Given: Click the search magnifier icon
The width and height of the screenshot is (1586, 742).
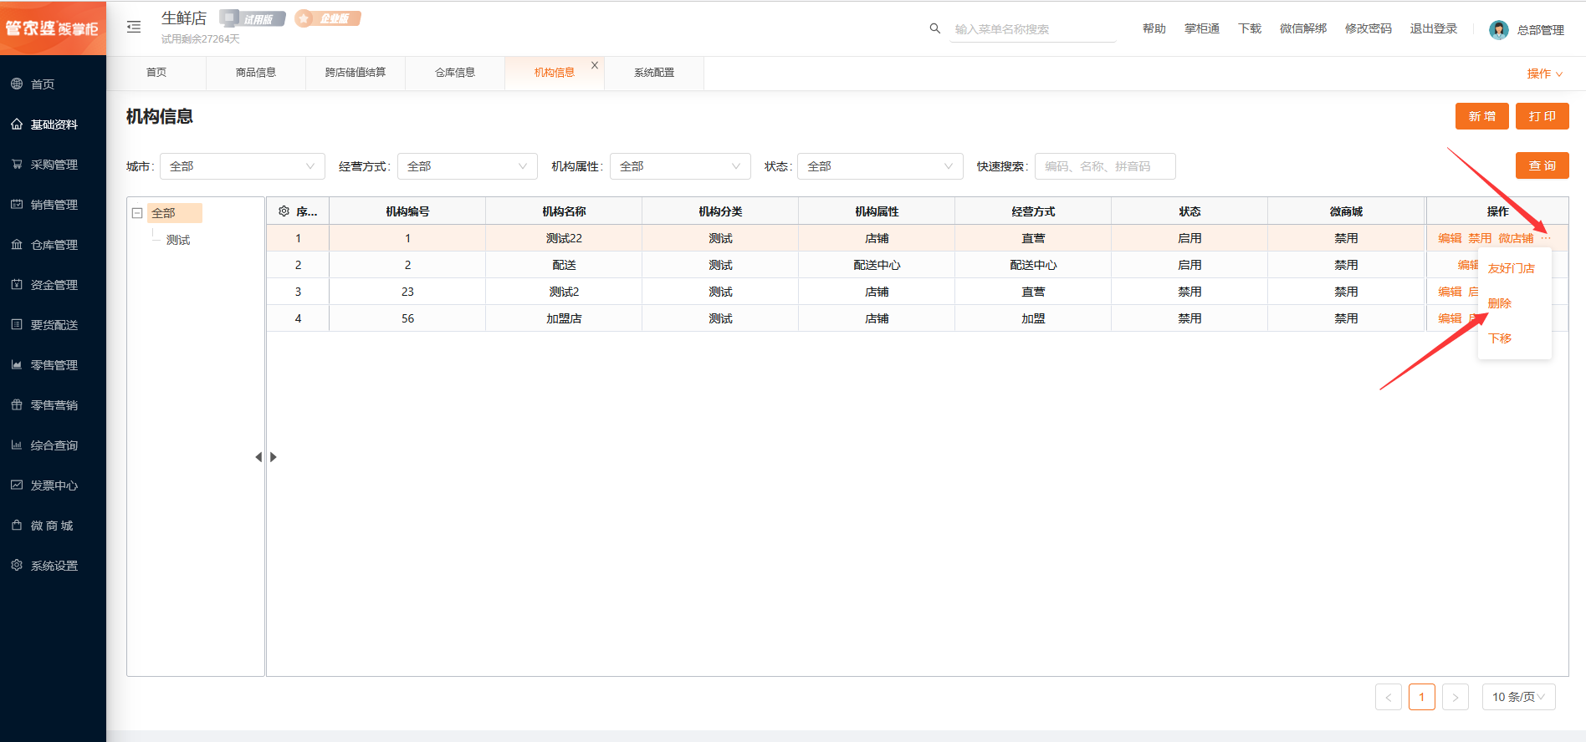Looking at the screenshot, I should [934, 28].
